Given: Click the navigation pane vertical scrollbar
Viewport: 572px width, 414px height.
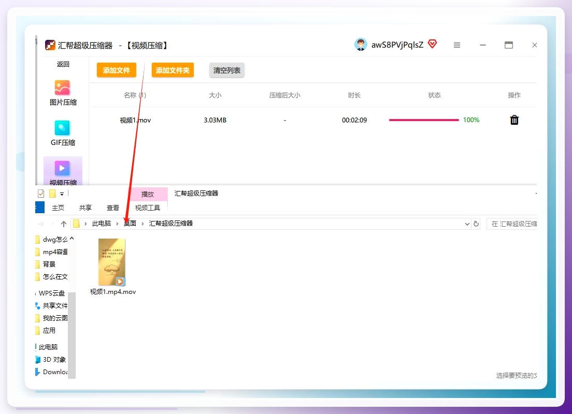Looking at the screenshot, I should pos(72,334).
